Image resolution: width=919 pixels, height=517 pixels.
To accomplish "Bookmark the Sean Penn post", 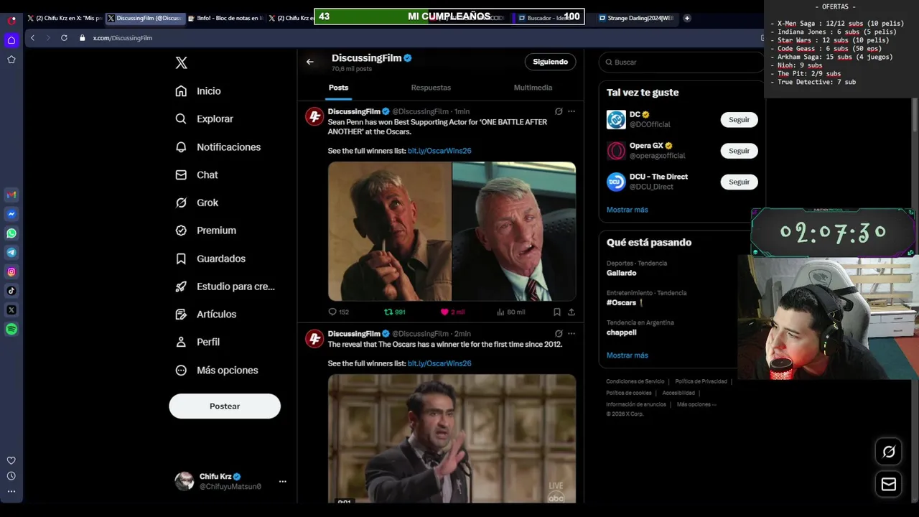I will coord(557,312).
